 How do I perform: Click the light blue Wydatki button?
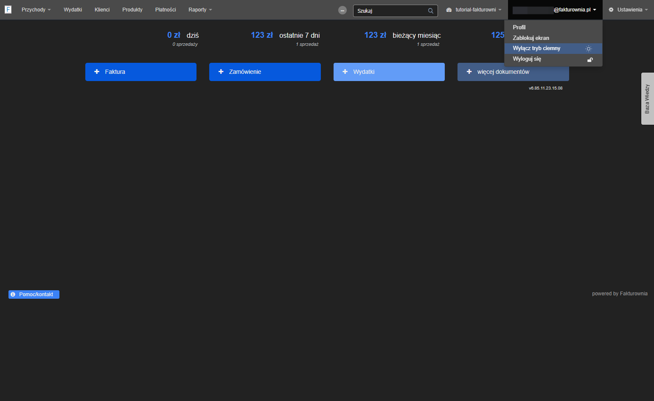(389, 72)
